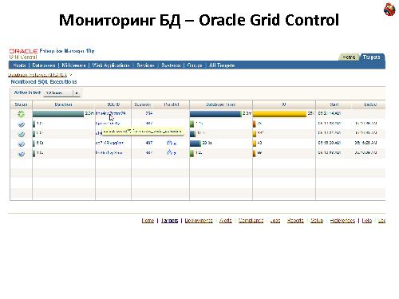Open Middleware in the blue navigation bar

[x=73, y=65]
